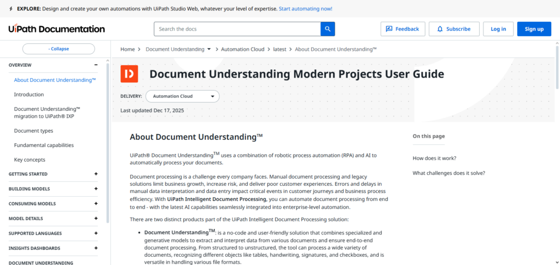Click the Document Understanding Modern Projects User Guide title
Screen dimensions: 560x265
pos(297,74)
